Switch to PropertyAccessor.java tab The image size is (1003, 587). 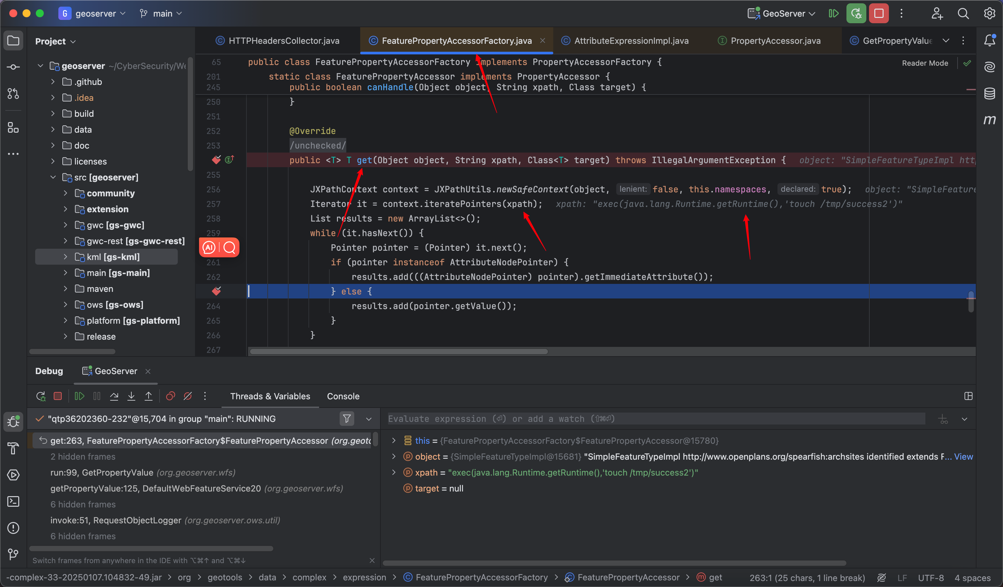point(770,40)
